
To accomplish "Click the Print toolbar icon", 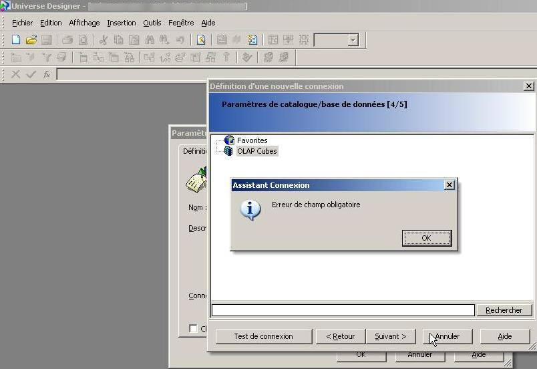I will click(67, 40).
